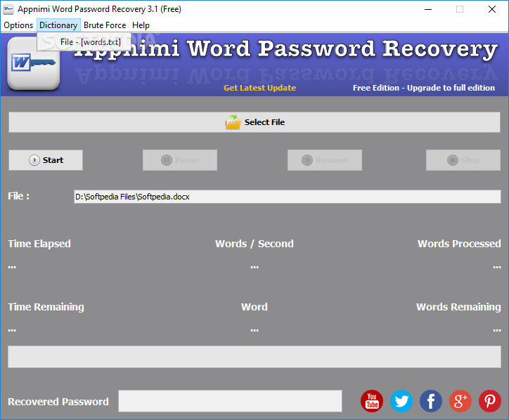Click the Select File button

coord(254,122)
